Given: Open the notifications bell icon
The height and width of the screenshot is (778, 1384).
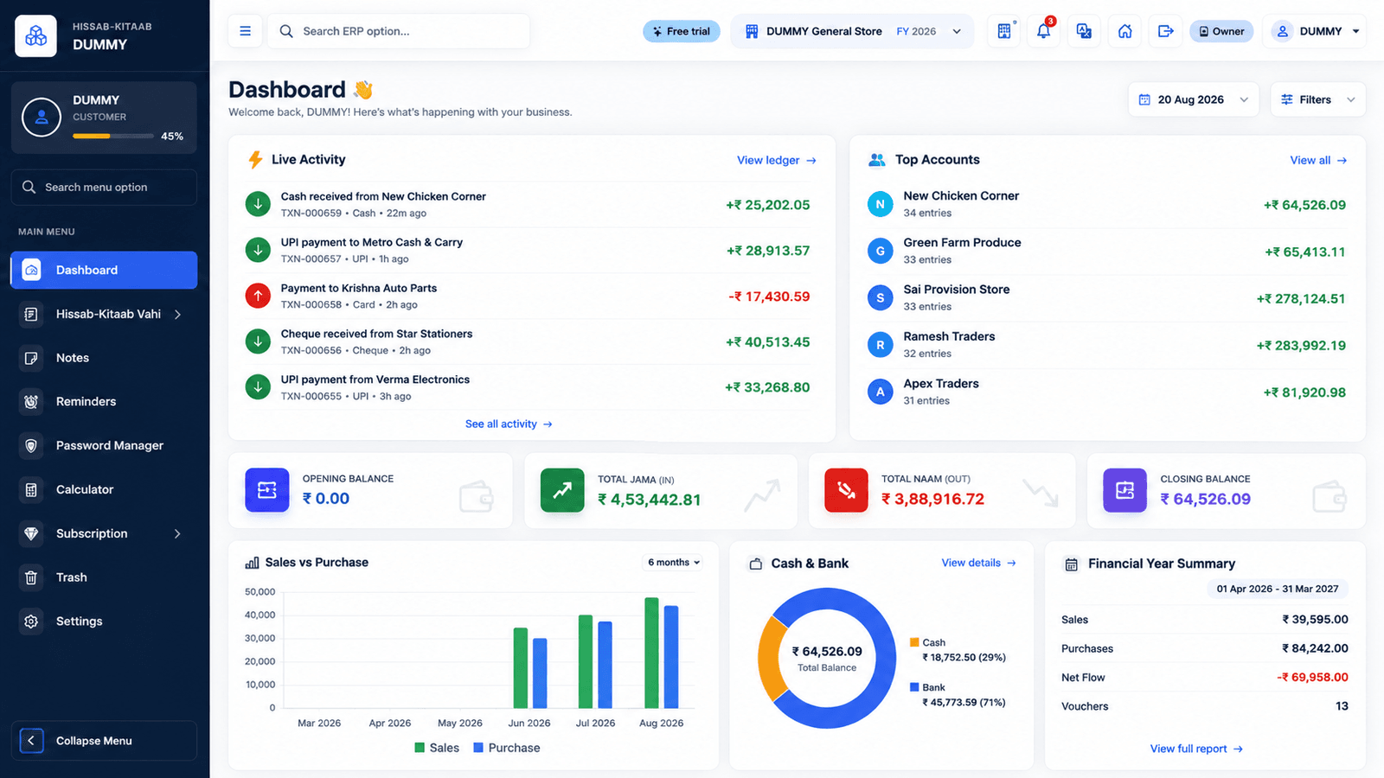Looking at the screenshot, I should pyautogui.click(x=1044, y=31).
